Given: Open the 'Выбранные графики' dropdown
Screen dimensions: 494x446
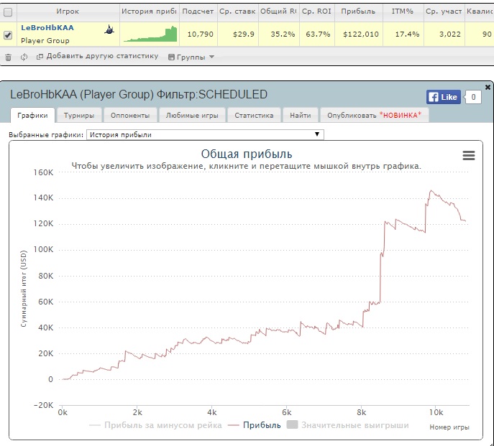Looking at the screenshot, I should point(205,134).
